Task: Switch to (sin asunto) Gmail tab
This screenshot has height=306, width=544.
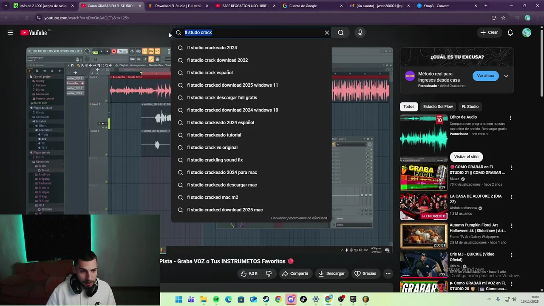Action: click(379, 6)
